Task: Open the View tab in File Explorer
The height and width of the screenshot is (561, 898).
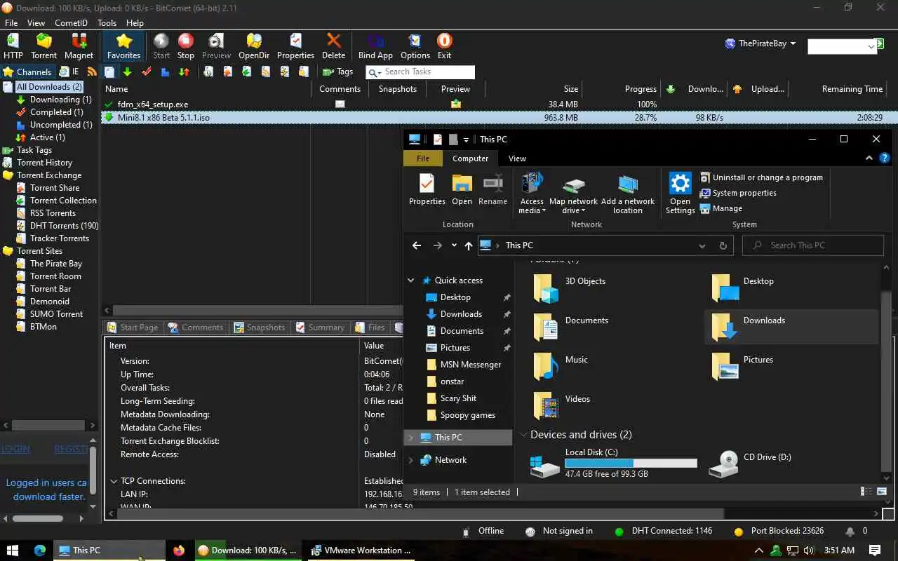Action: (517, 158)
